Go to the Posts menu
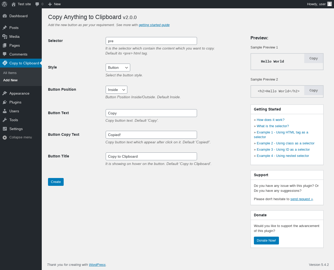 (x=14, y=28)
